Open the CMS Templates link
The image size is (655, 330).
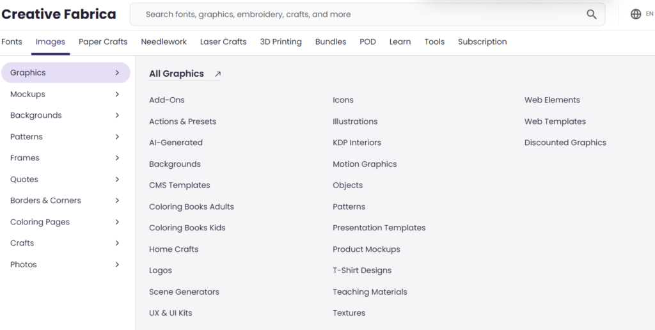click(180, 185)
